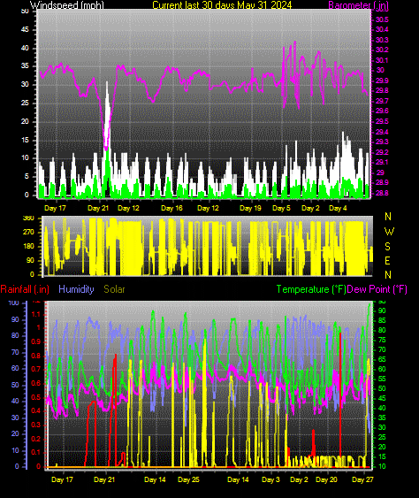Click the 360 value on wind direction axis
Screen dimensions: 419x498
coord(28,218)
